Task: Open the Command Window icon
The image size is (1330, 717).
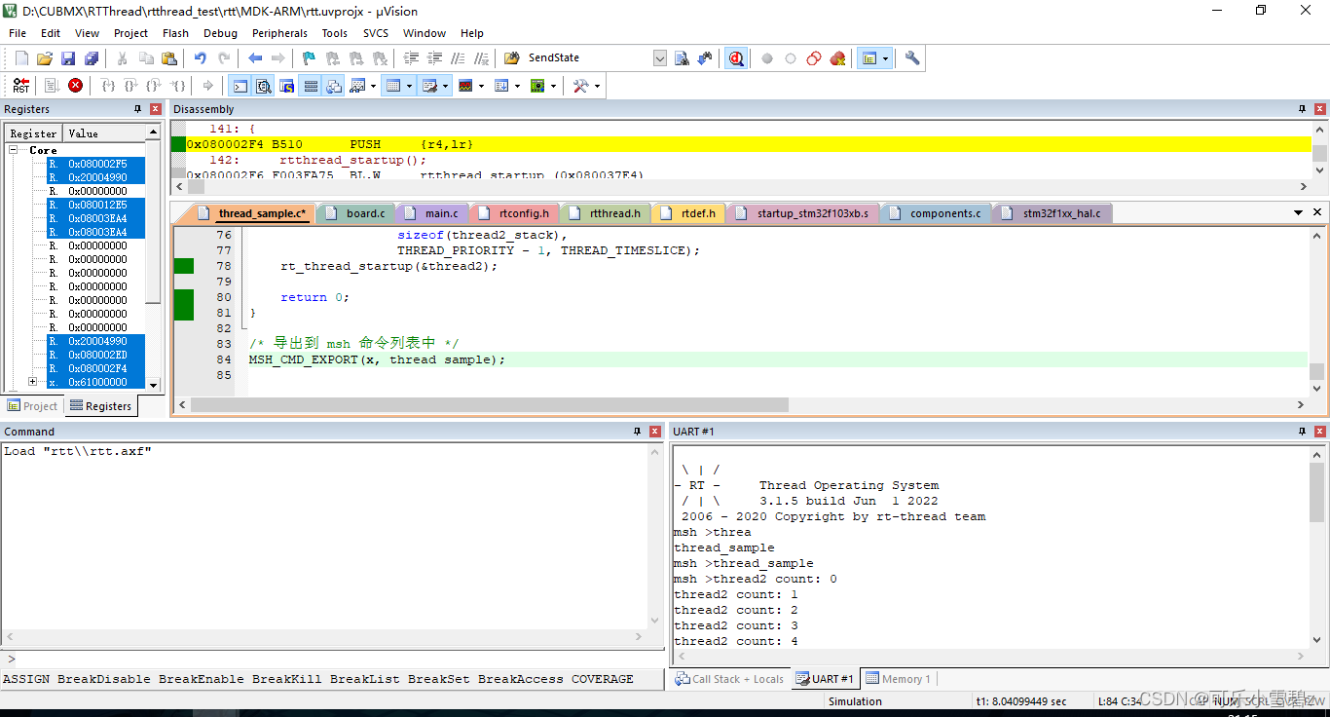Action: (x=239, y=85)
